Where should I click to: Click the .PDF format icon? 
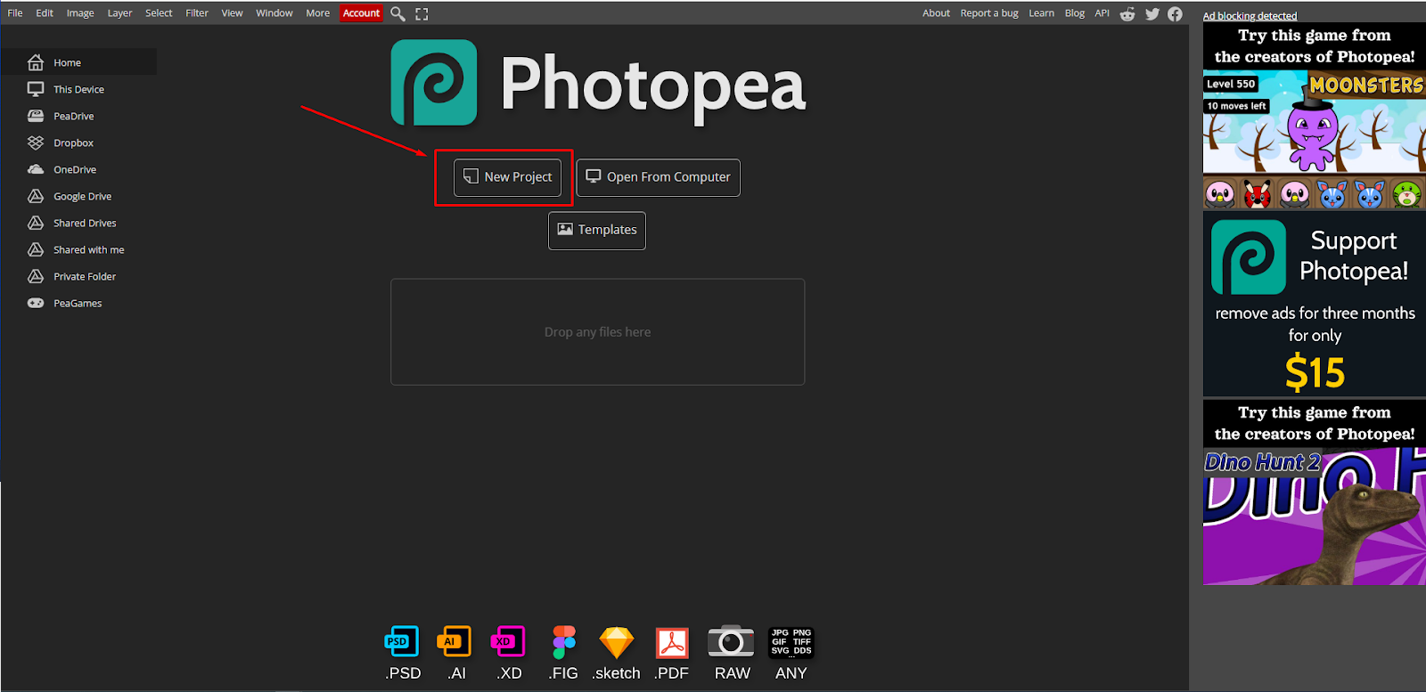click(672, 642)
